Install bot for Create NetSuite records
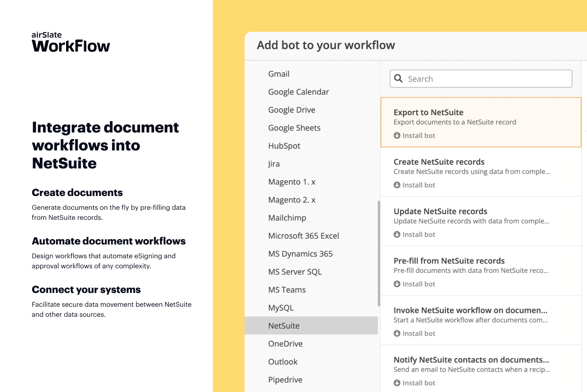 point(414,185)
